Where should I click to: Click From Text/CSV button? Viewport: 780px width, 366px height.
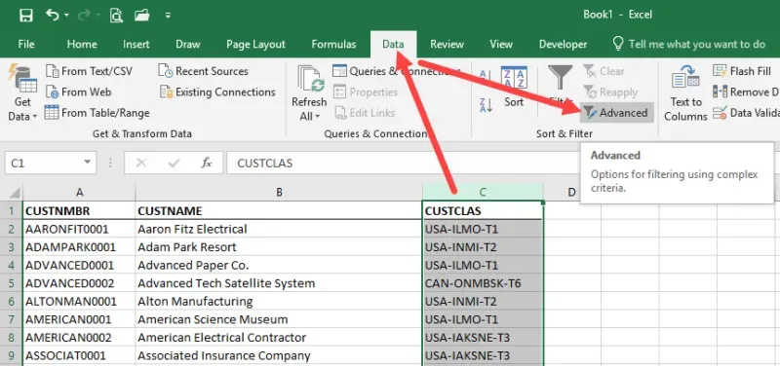point(89,71)
